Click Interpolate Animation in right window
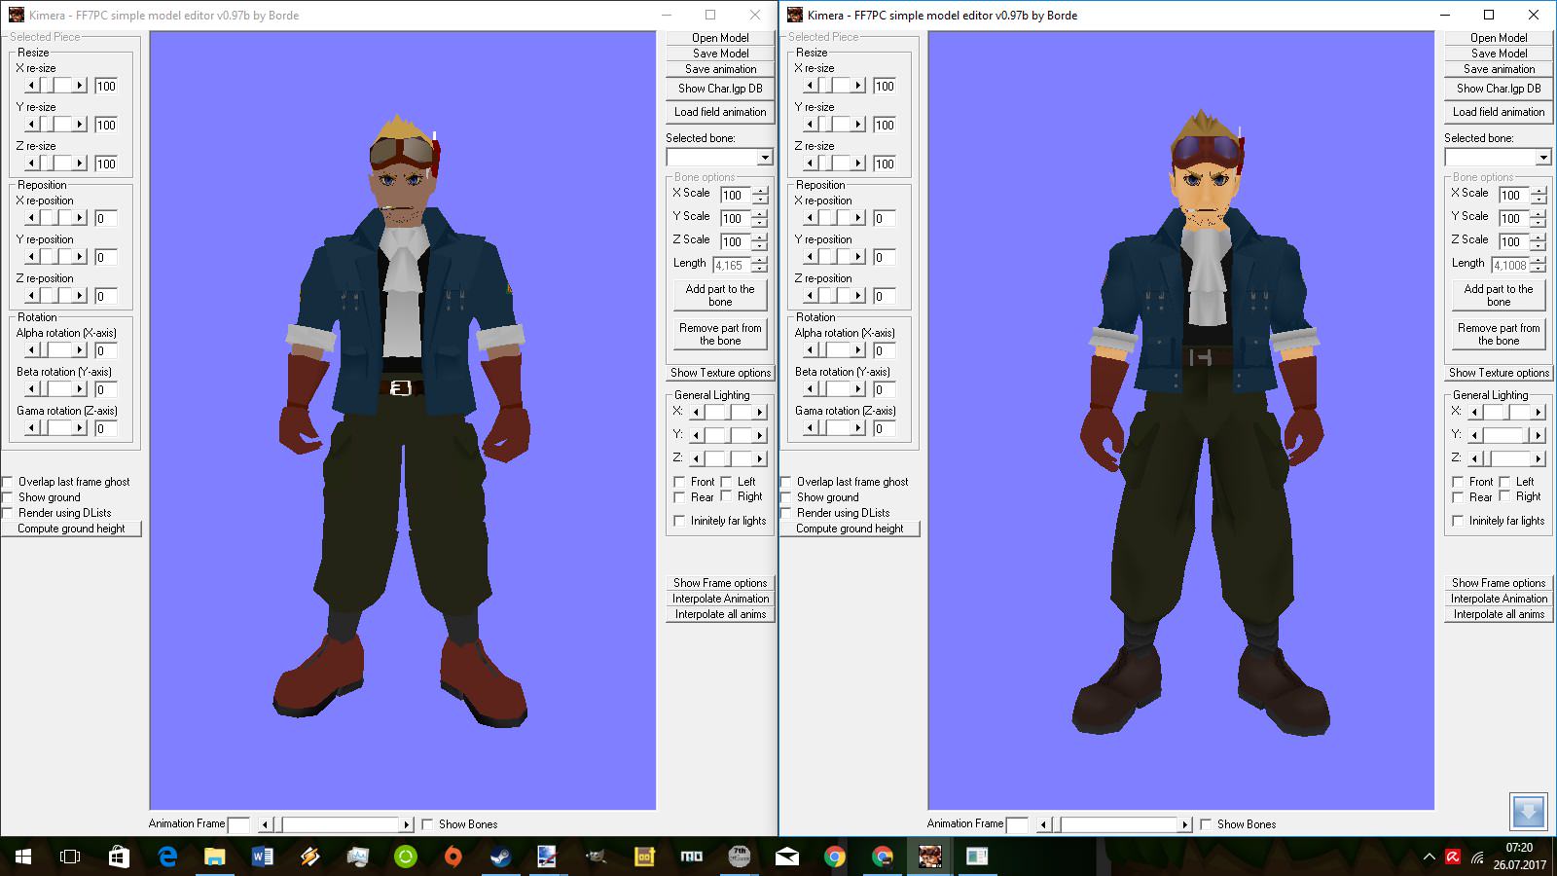Screen dimensions: 1557x876 point(1499,599)
